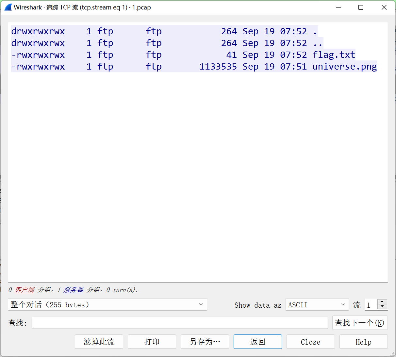The image size is (396, 357).
Task: Open Help from the dialog buttons
Action: [363, 342]
